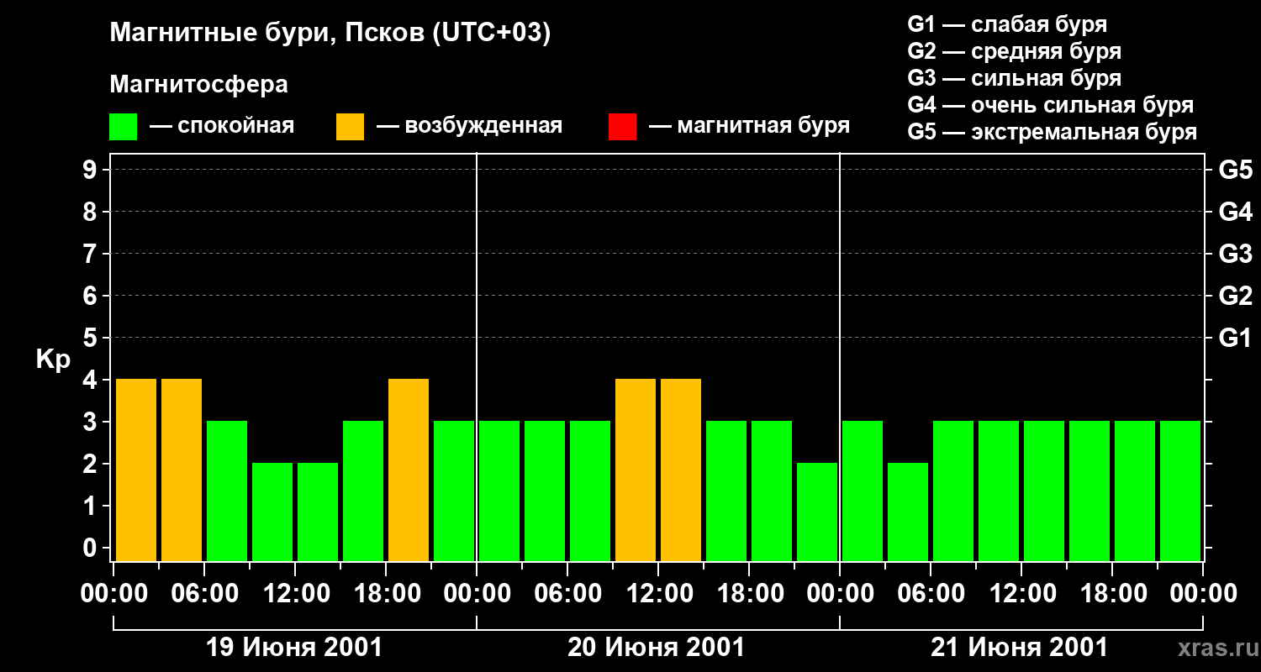The height and width of the screenshot is (672, 1261).
Task: Click the 'G5 — экстремальная буря' legend line
Action: click(x=1053, y=132)
